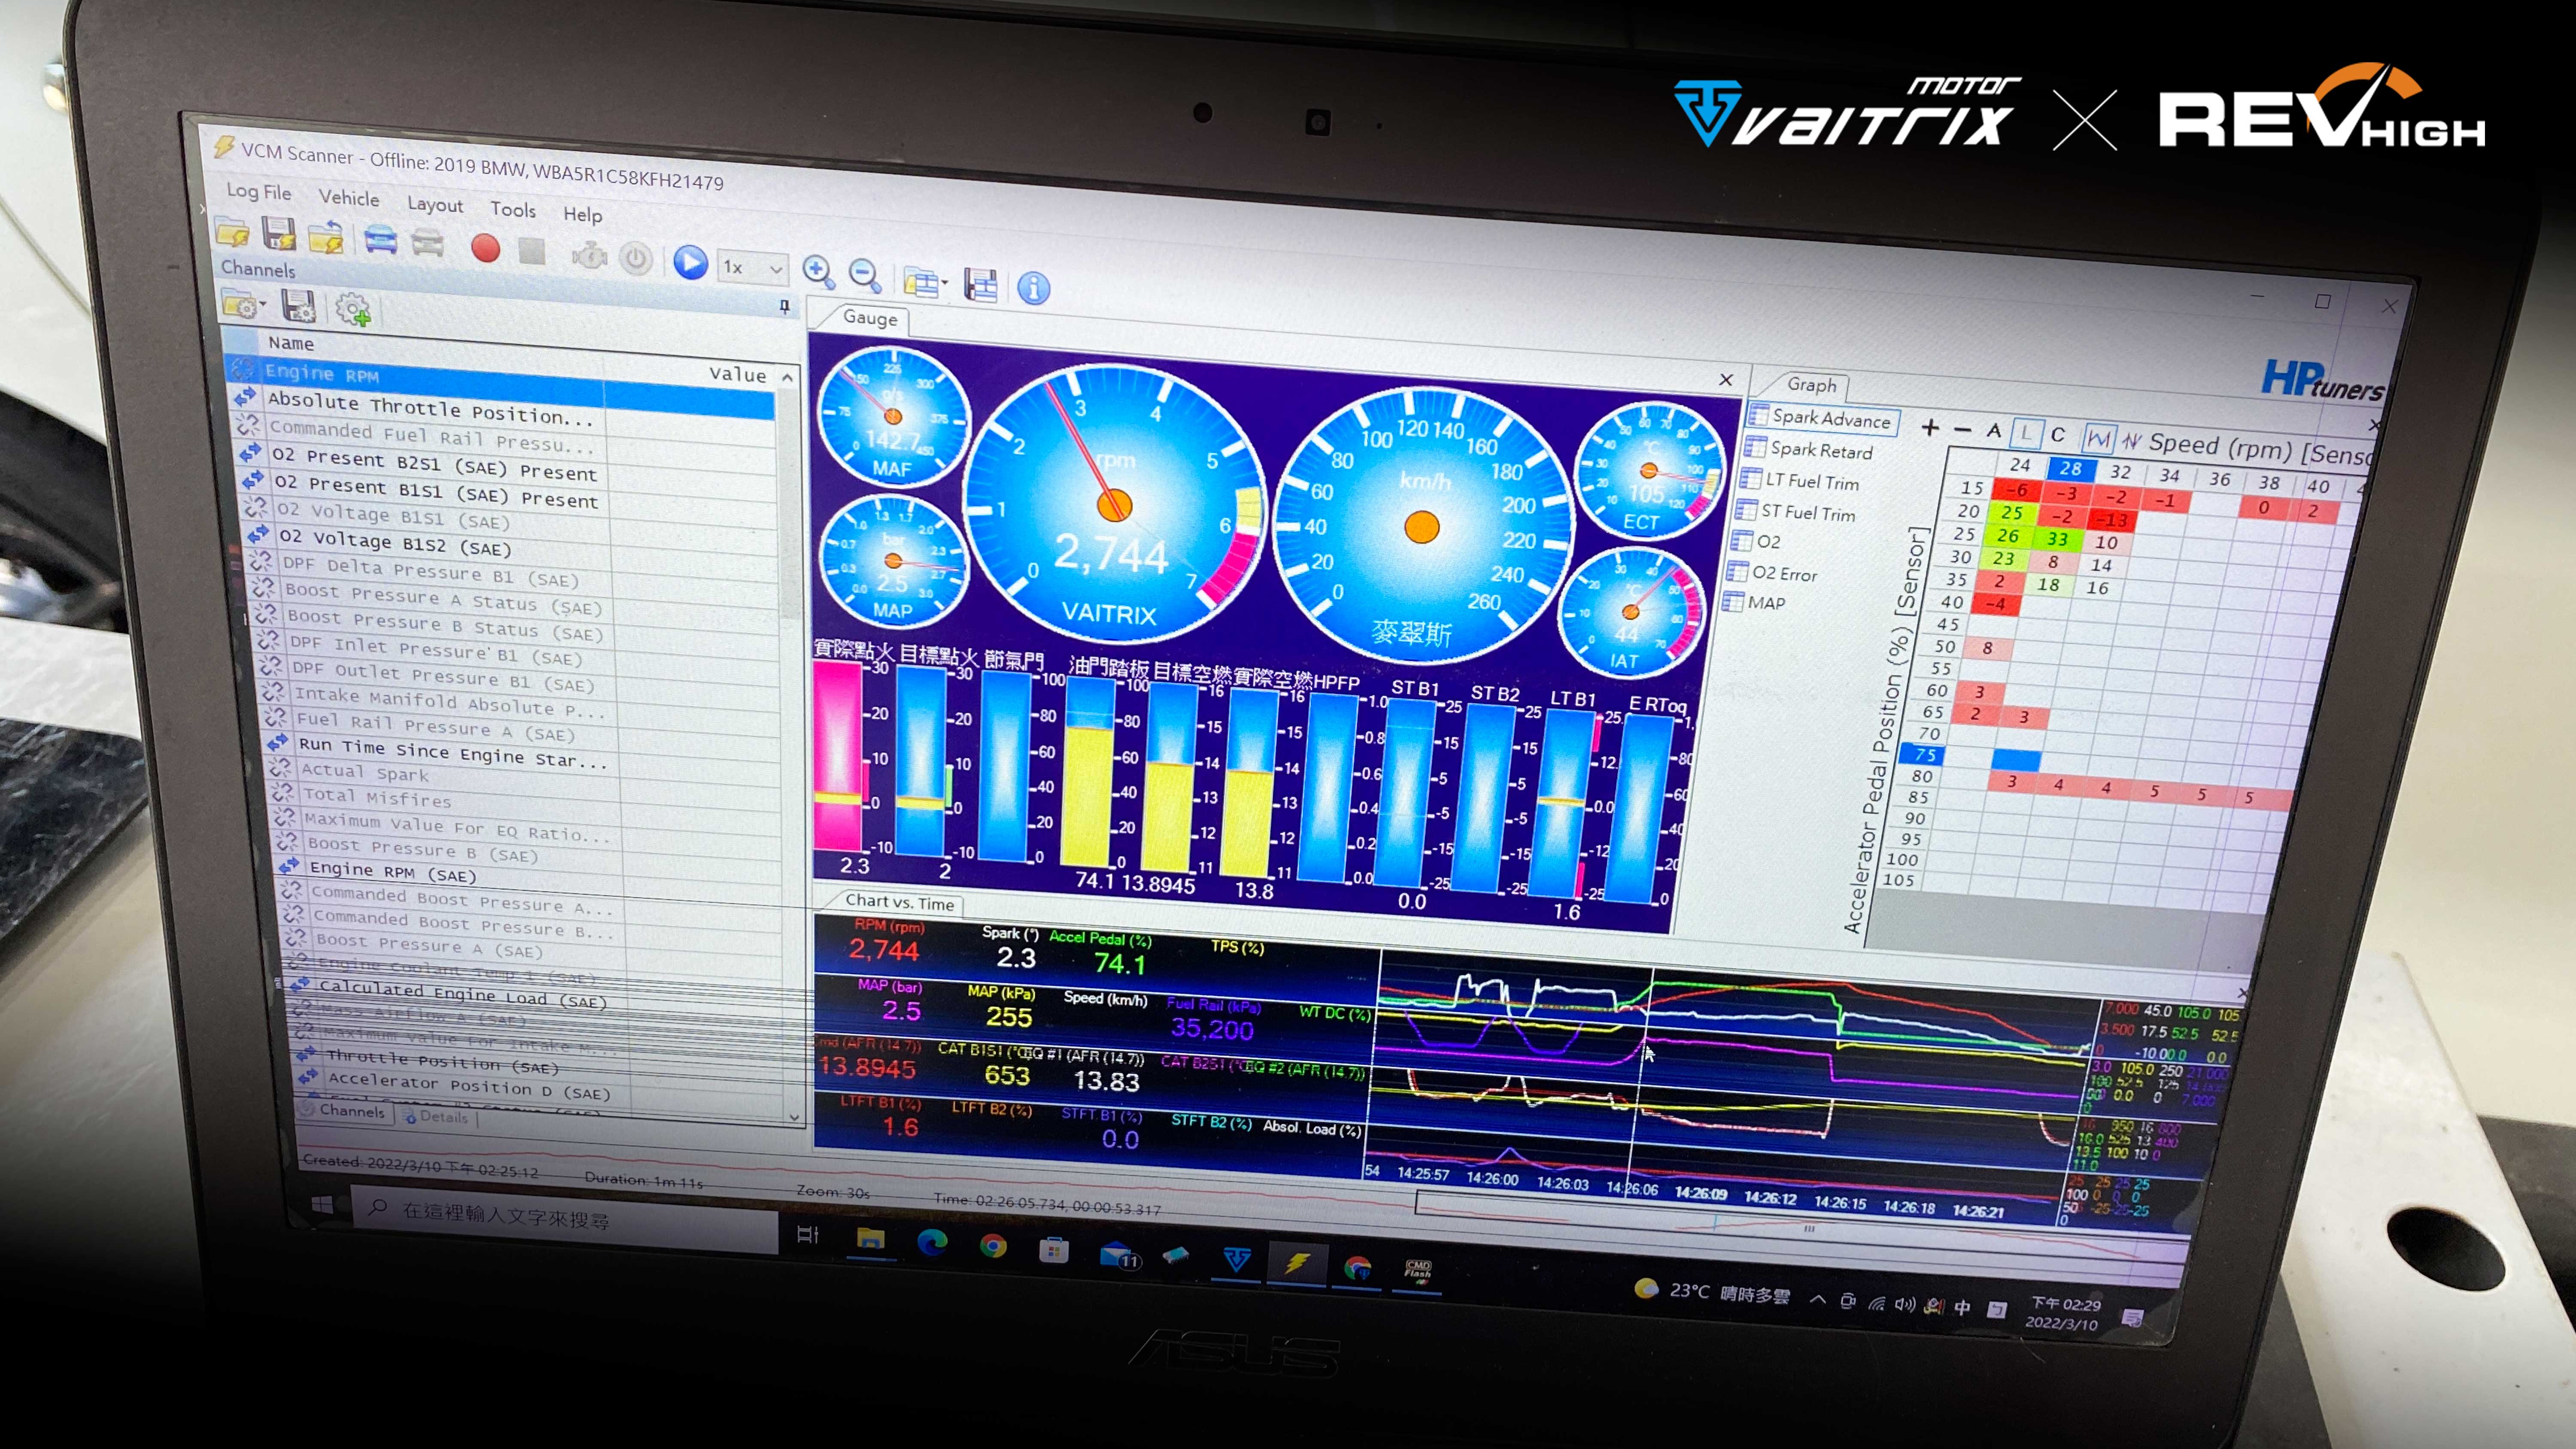2576x1449 pixels.
Task: Open Microsoft Edge from the taskbar
Action: coord(932,1243)
